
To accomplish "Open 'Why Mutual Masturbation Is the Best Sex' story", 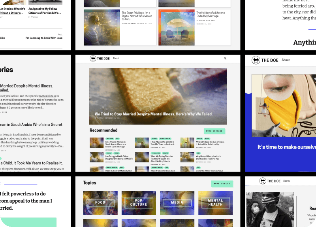I will coord(209,157).
